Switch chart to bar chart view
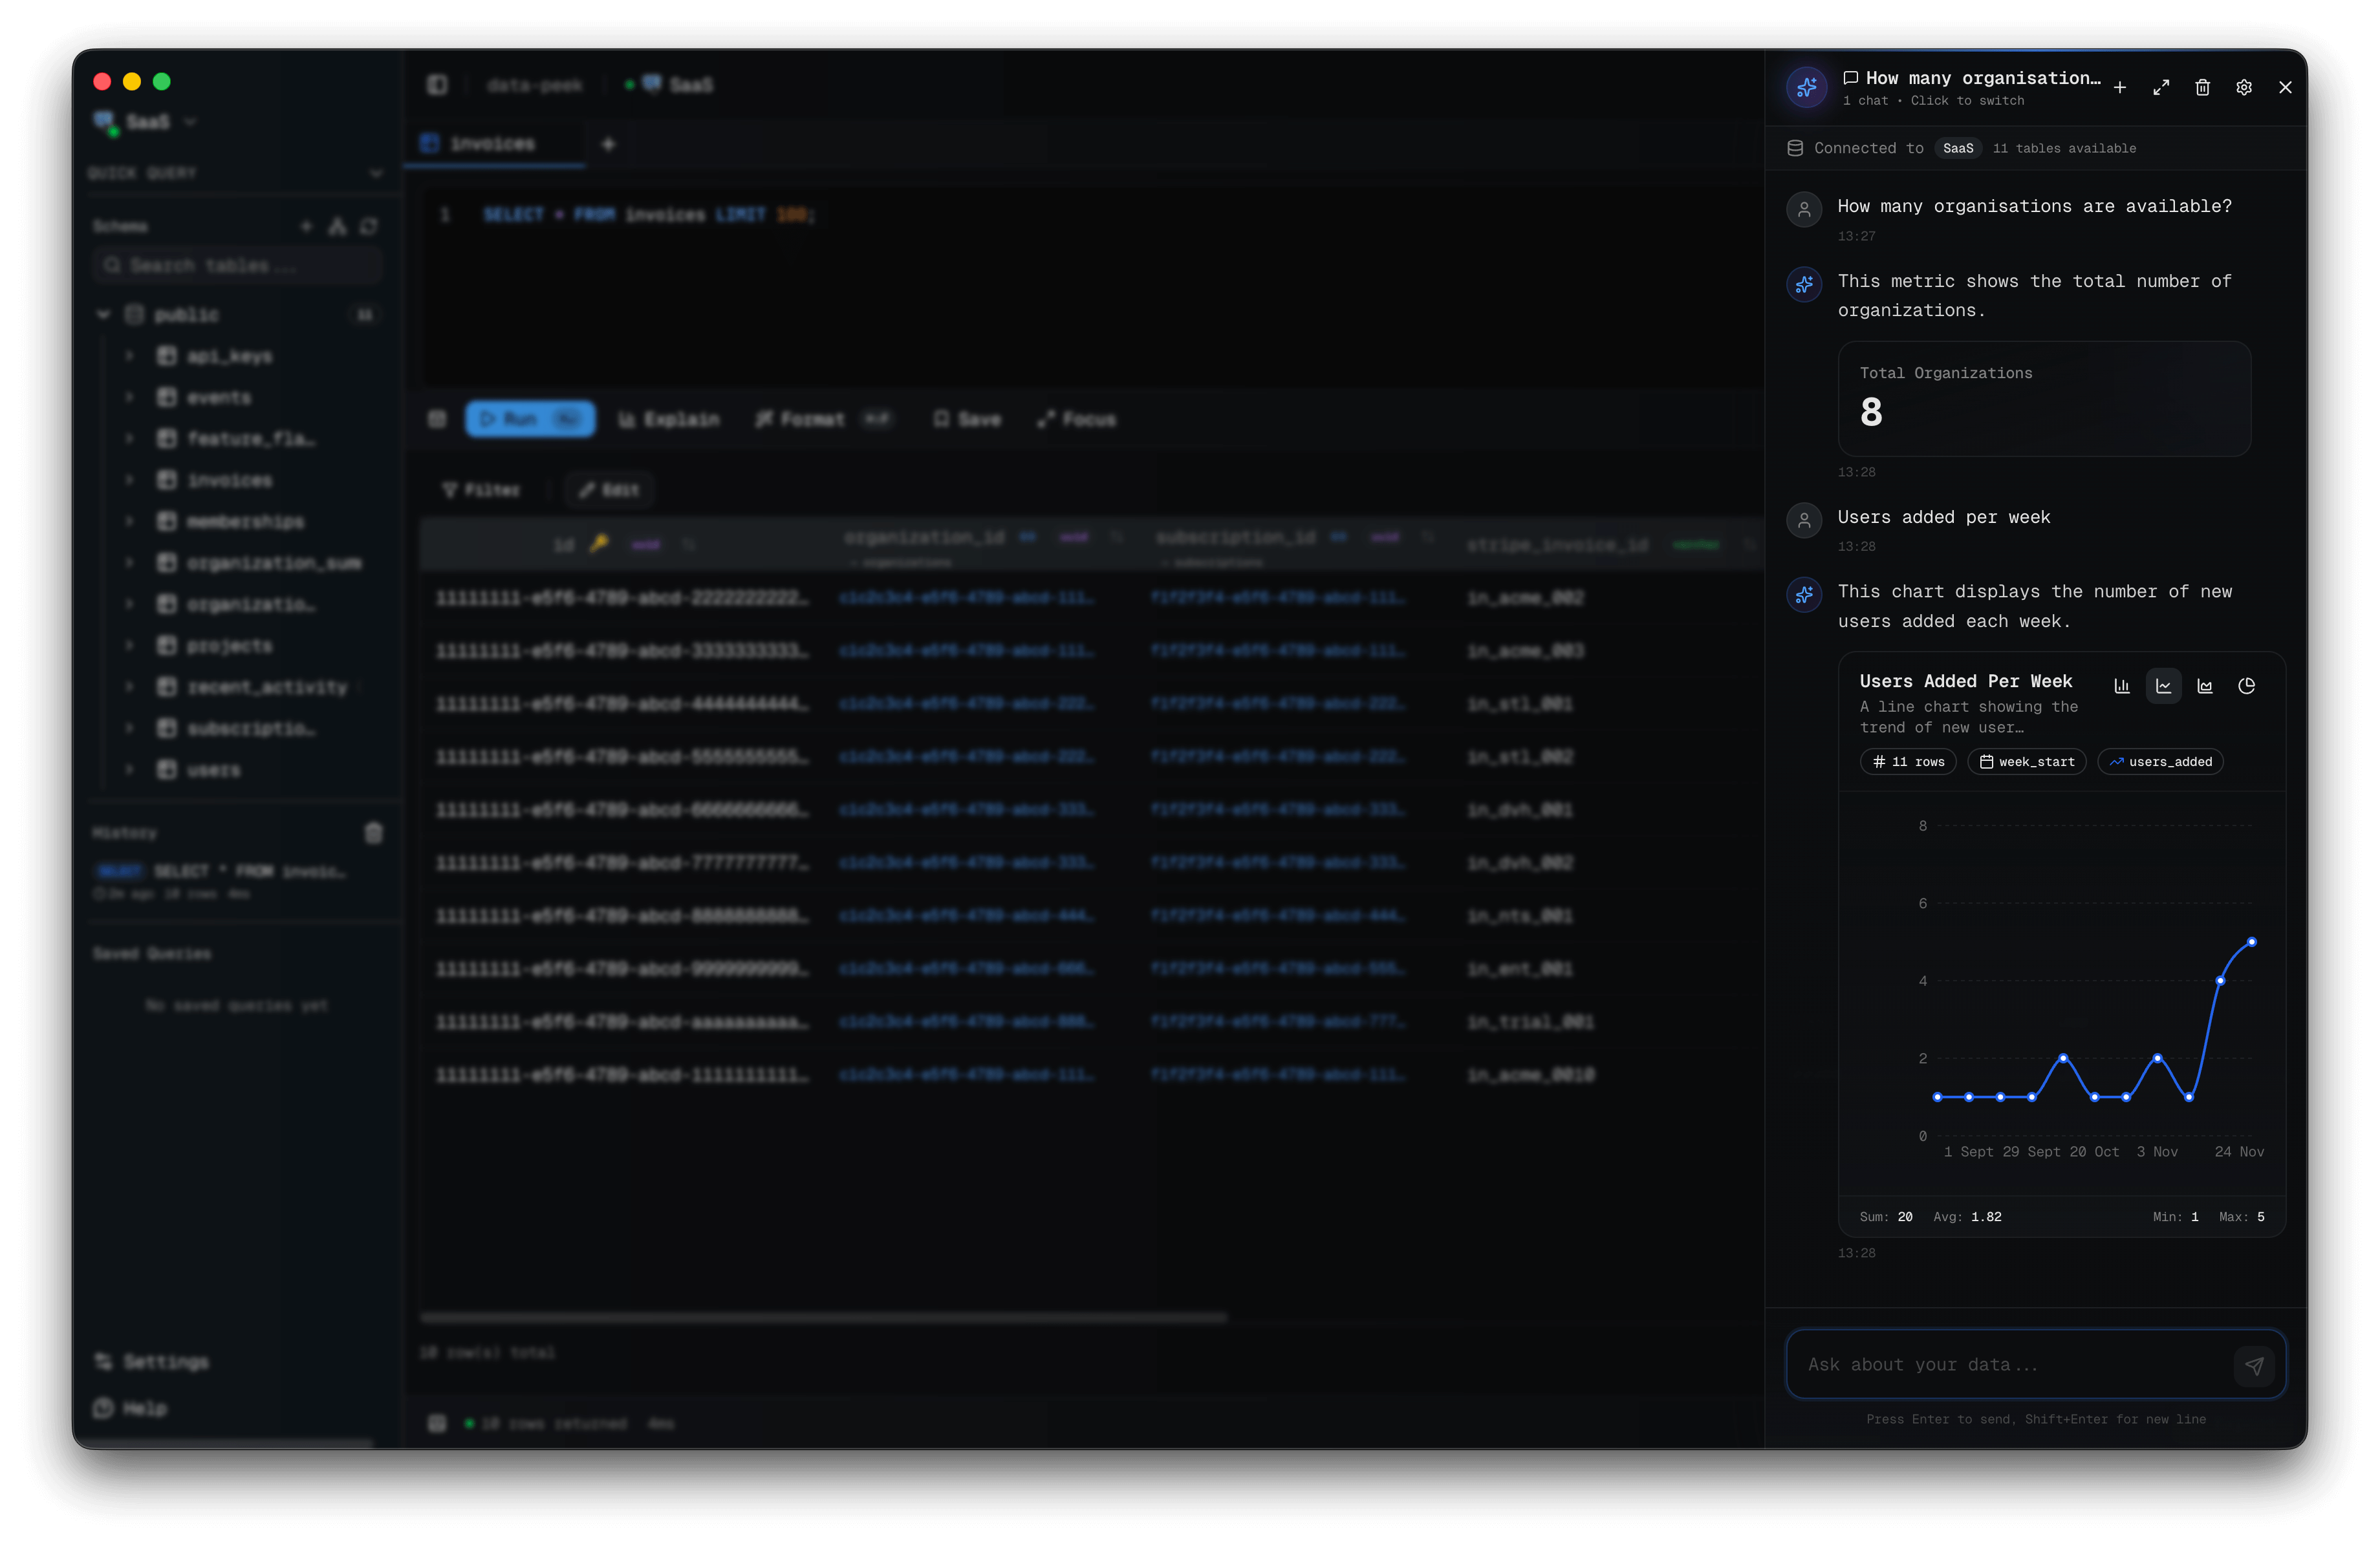 point(2121,686)
